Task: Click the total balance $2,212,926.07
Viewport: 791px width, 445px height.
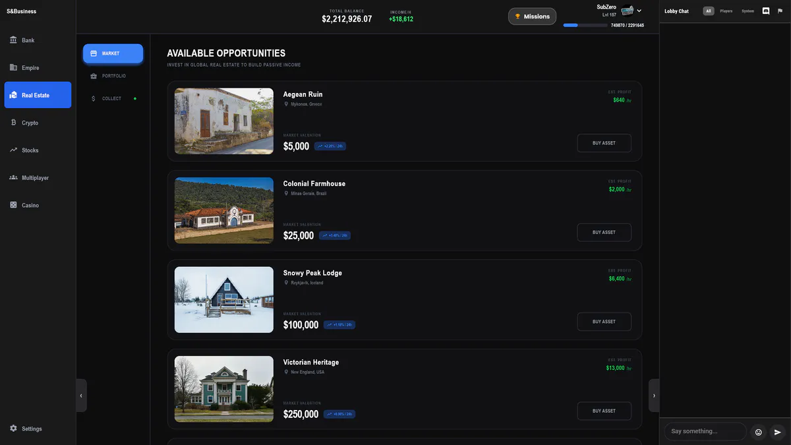Action: (x=347, y=19)
